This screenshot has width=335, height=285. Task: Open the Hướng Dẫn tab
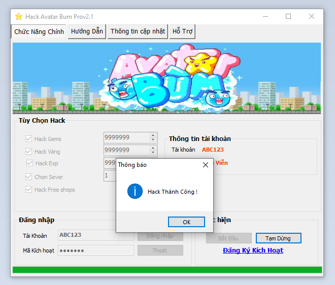tap(87, 31)
